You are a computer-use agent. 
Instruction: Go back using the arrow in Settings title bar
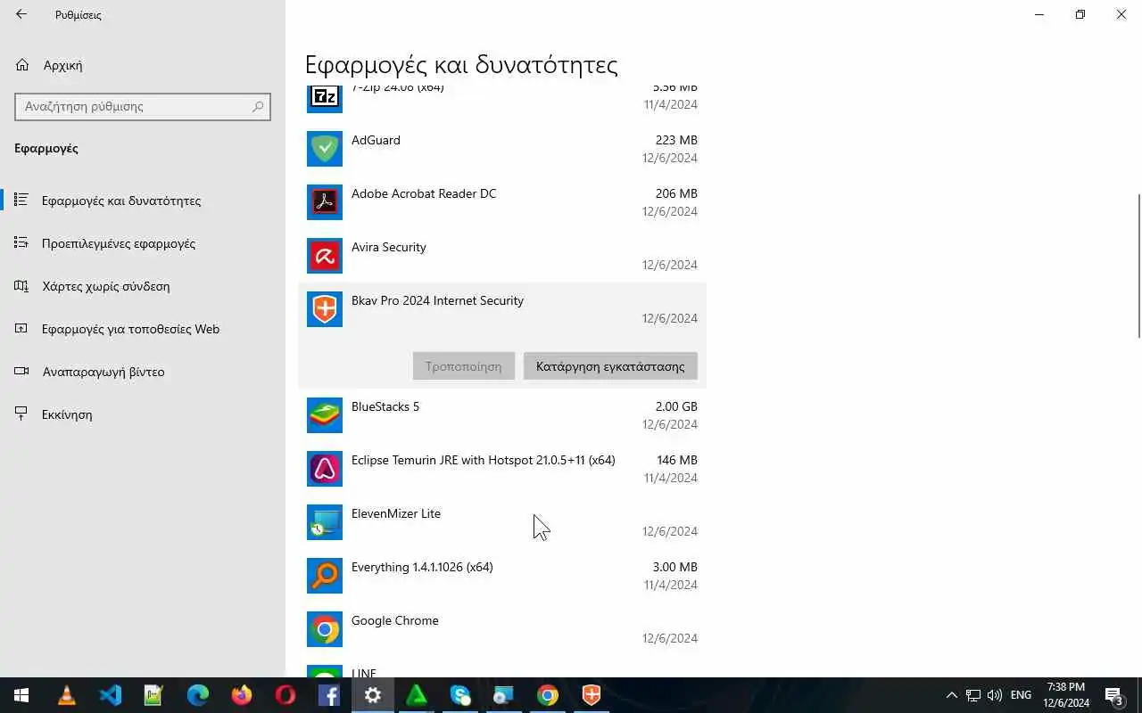(21, 14)
